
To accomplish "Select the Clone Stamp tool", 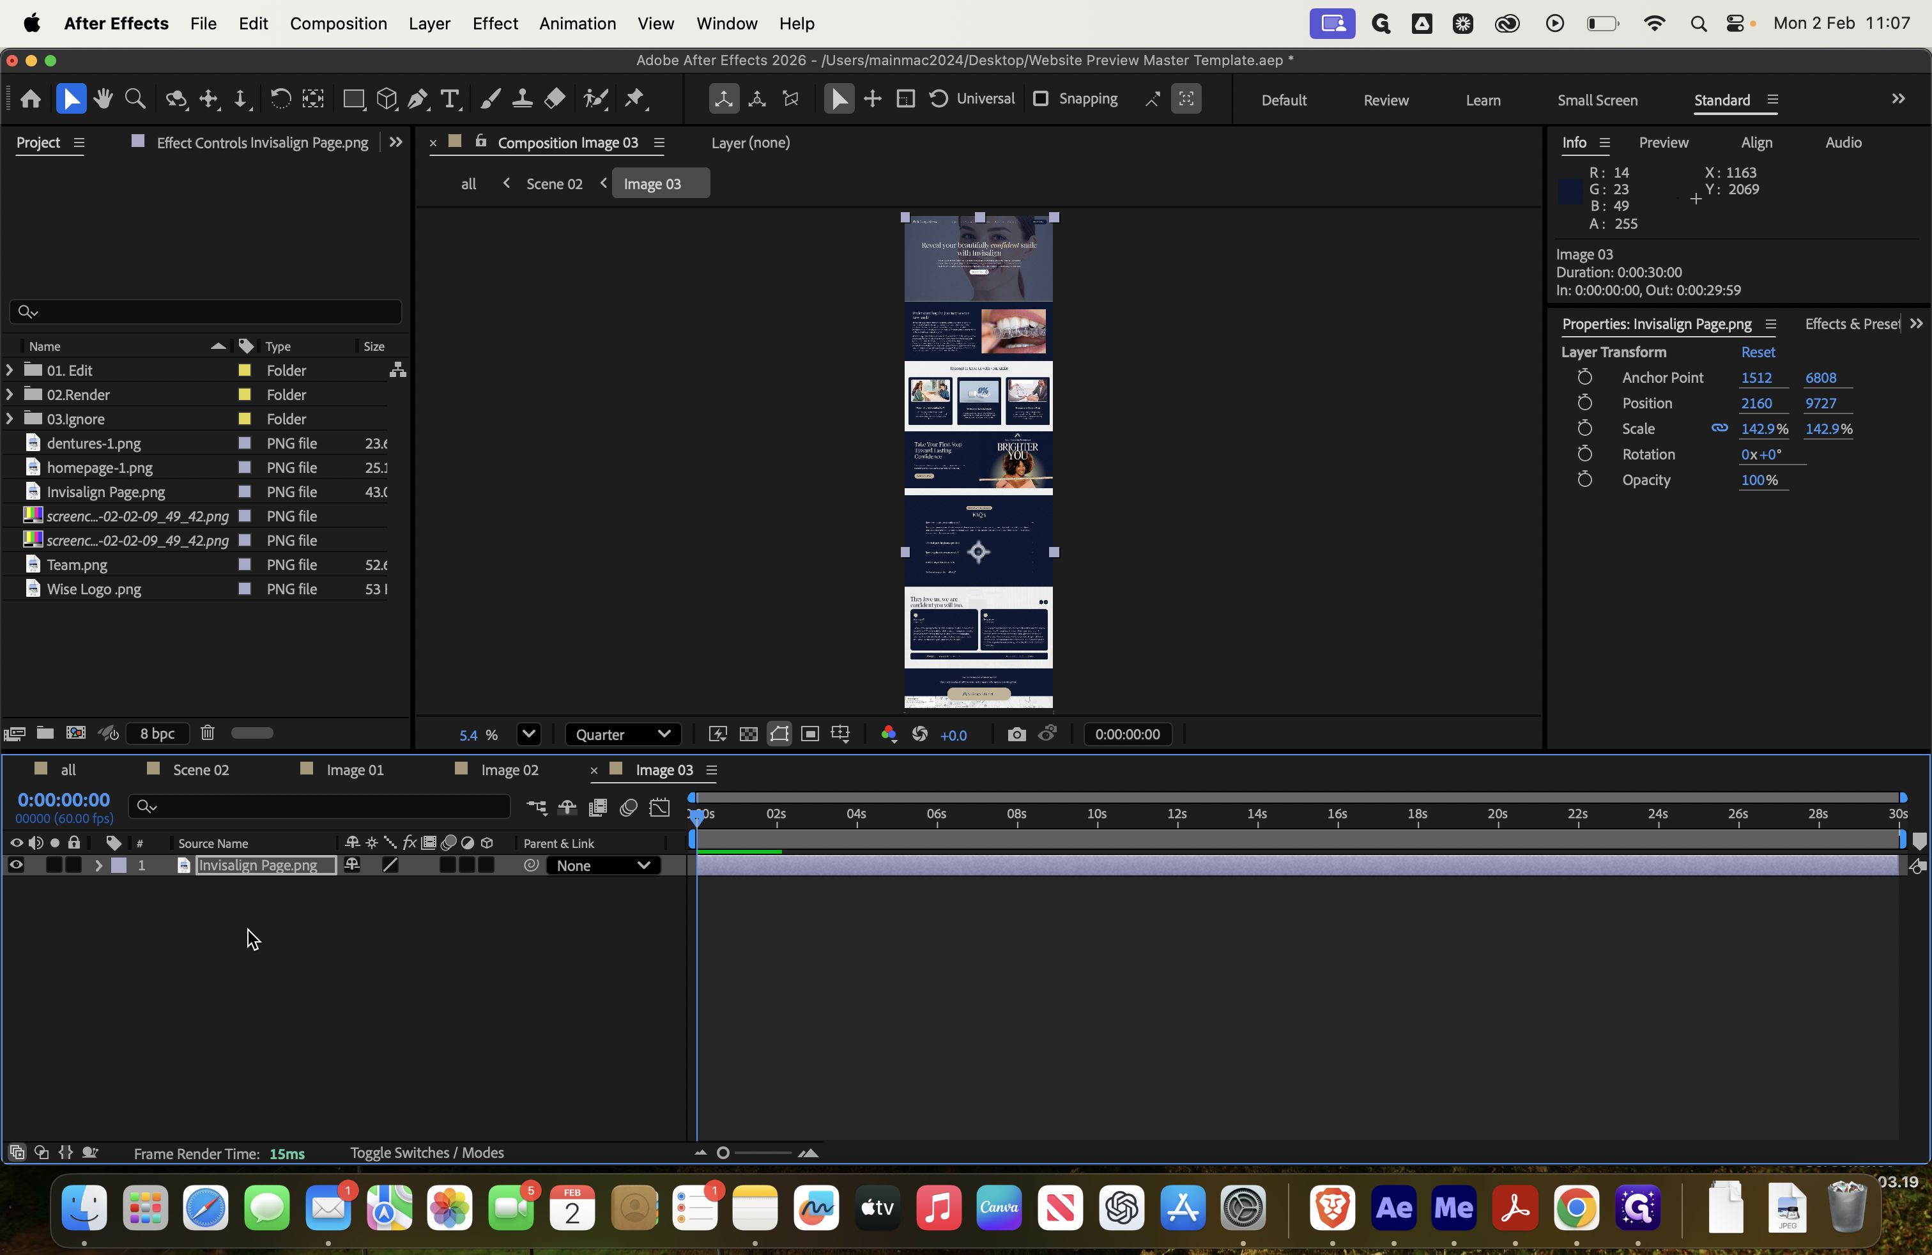I will coord(522,99).
